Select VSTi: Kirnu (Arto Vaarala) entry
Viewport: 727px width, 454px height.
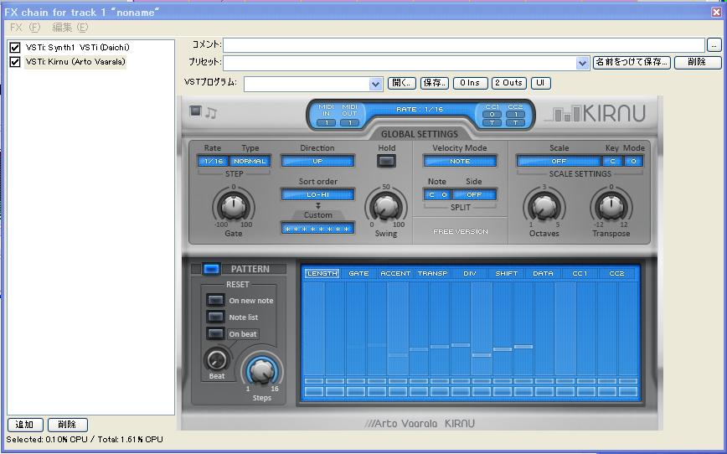click(75, 62)
